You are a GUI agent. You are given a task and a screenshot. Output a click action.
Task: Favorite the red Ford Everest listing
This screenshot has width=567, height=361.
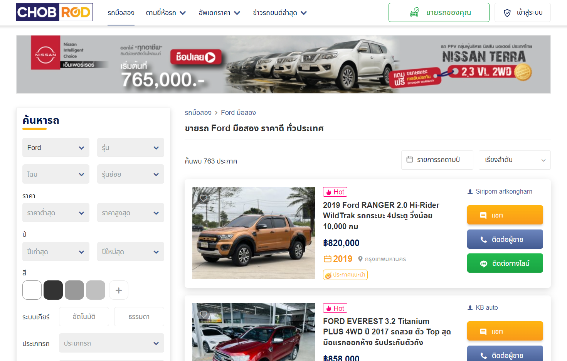coord(203,314)
